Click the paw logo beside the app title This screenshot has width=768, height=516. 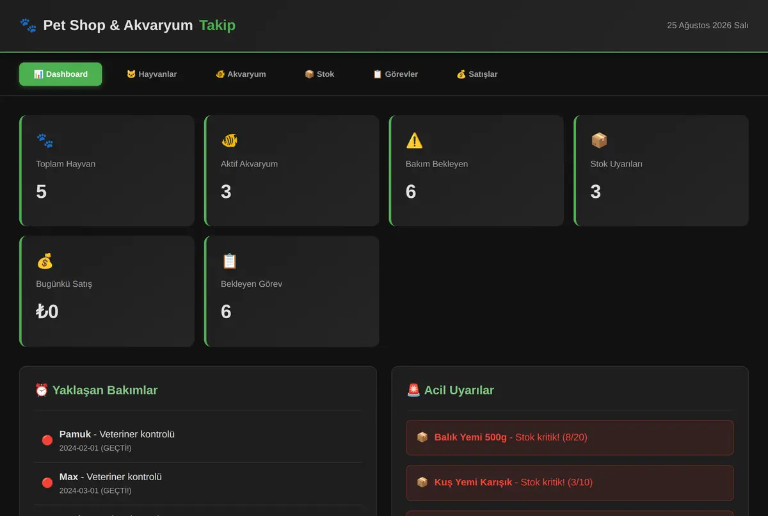(x=28, y=26)
